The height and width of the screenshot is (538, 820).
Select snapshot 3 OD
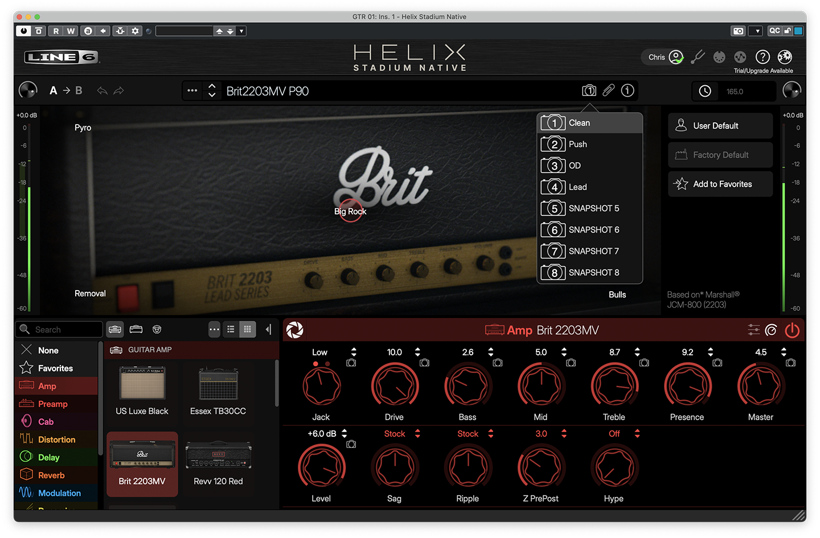click(590, 165)
